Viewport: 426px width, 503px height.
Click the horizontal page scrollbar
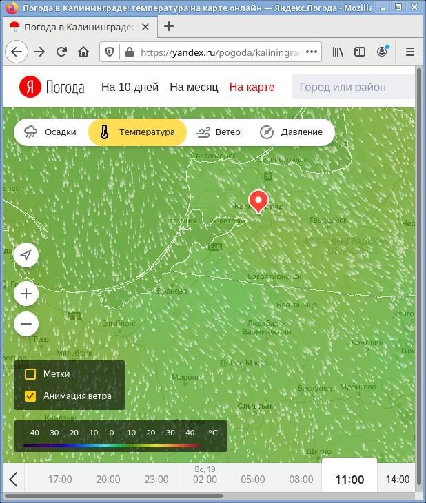pos(114,496)
